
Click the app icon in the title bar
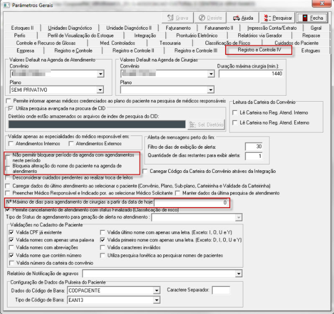[7, 5]
